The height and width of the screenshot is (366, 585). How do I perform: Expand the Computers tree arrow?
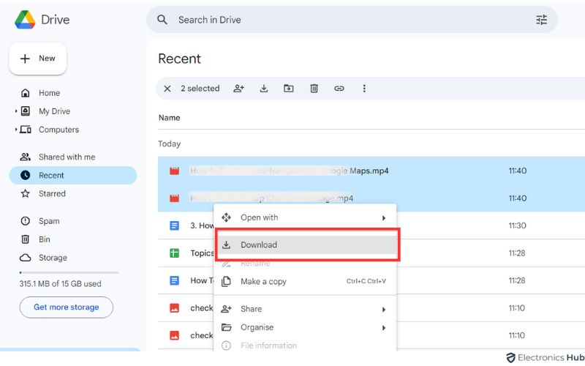pos(15,130)
